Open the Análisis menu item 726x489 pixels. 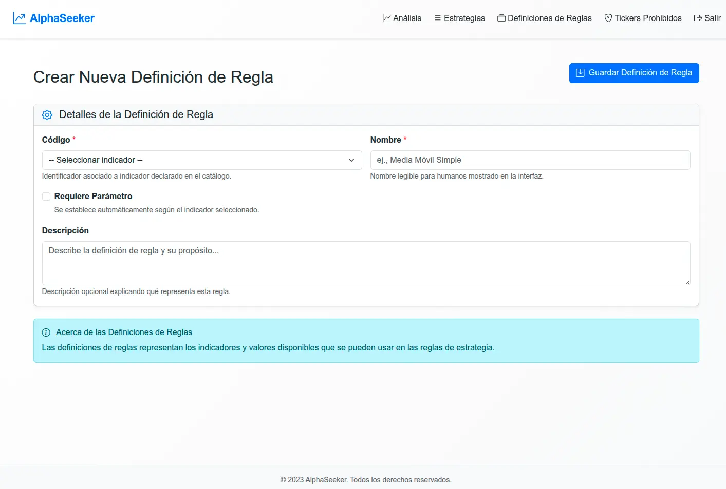tap(402, 18)
